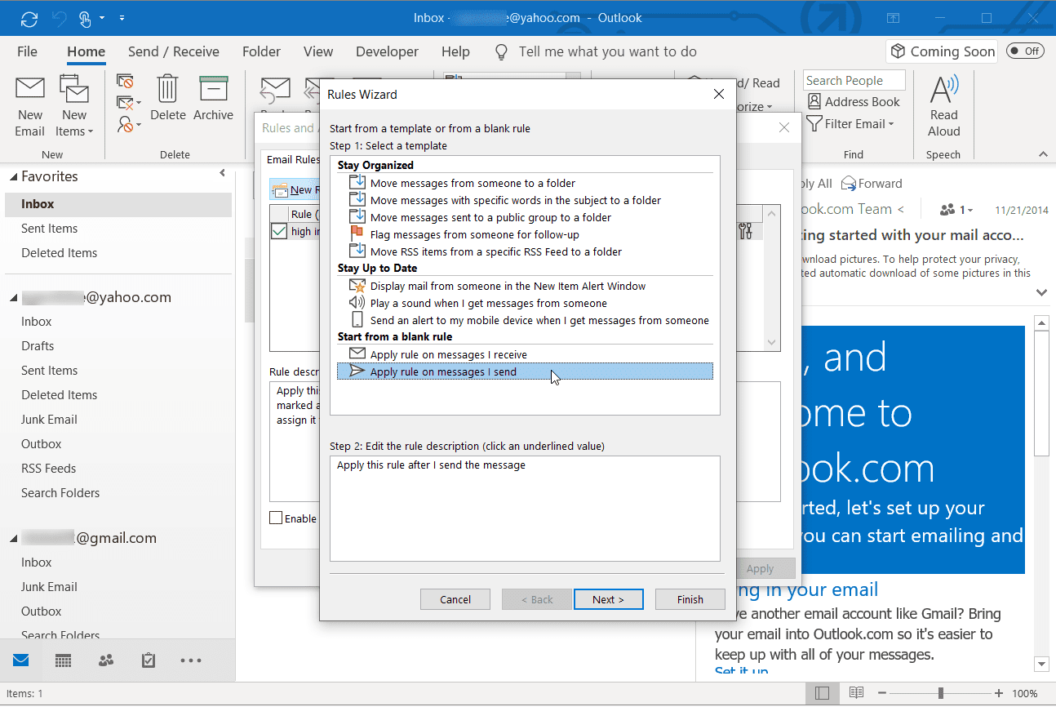This screenshot has width=1056, height=707.
Task: Click in the Search People field
Action: 854,80
